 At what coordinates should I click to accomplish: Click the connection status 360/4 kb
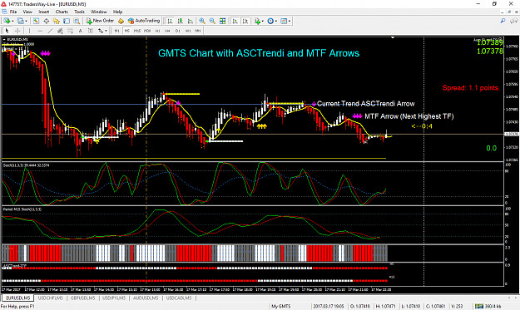pos(488,307)
